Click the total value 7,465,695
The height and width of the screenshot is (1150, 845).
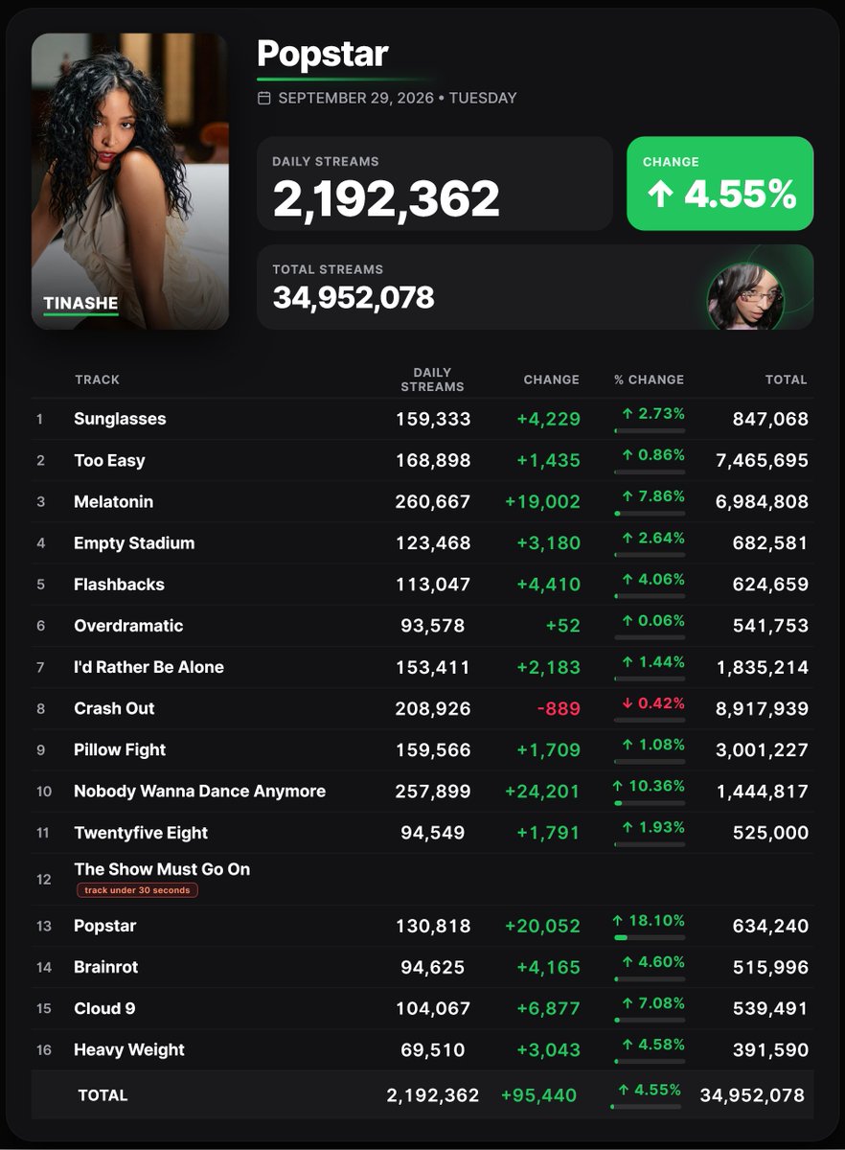[763, 460]
